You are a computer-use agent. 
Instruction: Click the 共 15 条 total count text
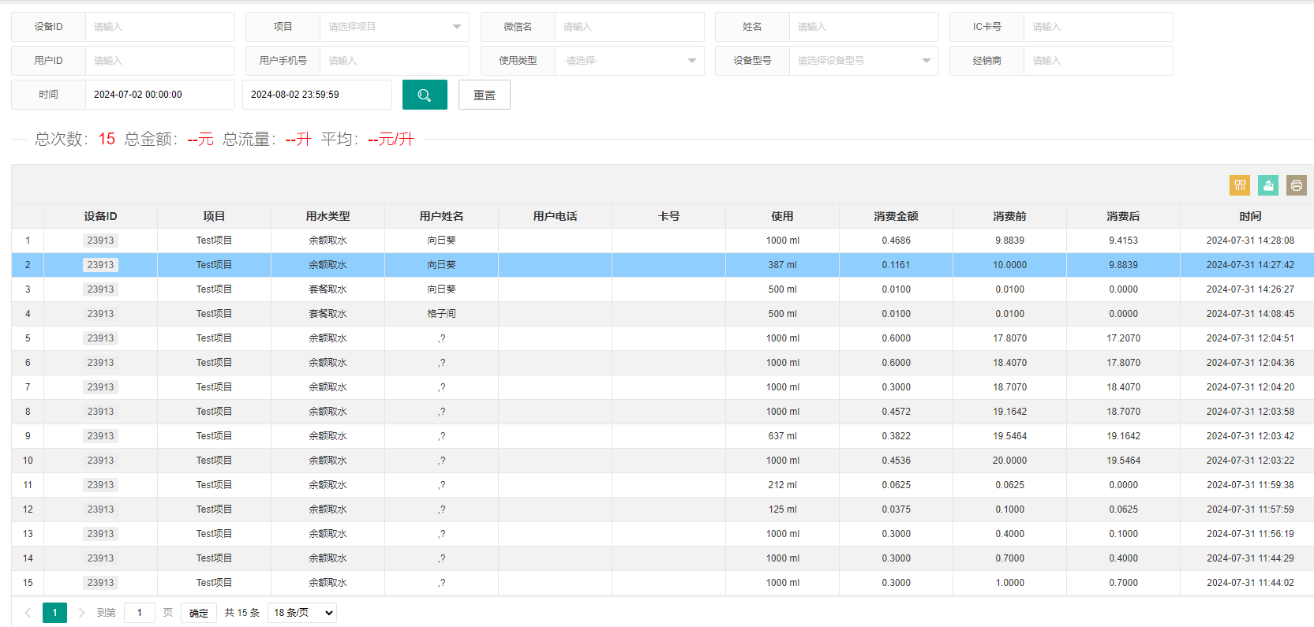[241, 613]
